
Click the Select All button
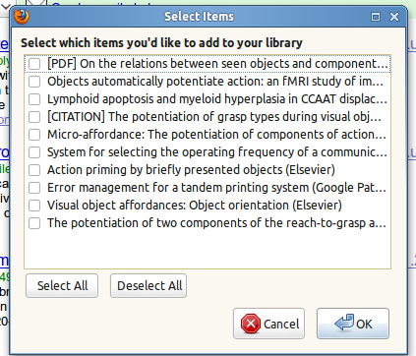pos(62,286)
